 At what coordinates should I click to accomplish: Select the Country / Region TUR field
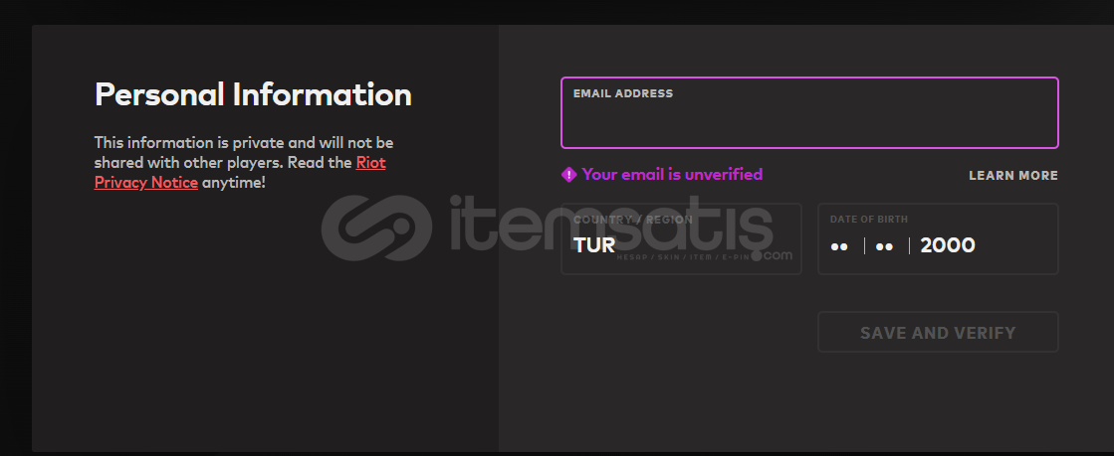(681, 239)
